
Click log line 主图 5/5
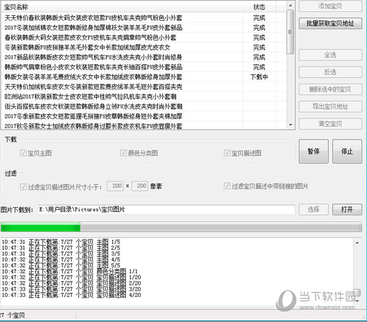click(x=61, y=265)
